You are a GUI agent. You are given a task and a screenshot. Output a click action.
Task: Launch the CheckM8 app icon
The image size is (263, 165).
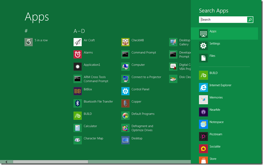(x=125, y=42)
